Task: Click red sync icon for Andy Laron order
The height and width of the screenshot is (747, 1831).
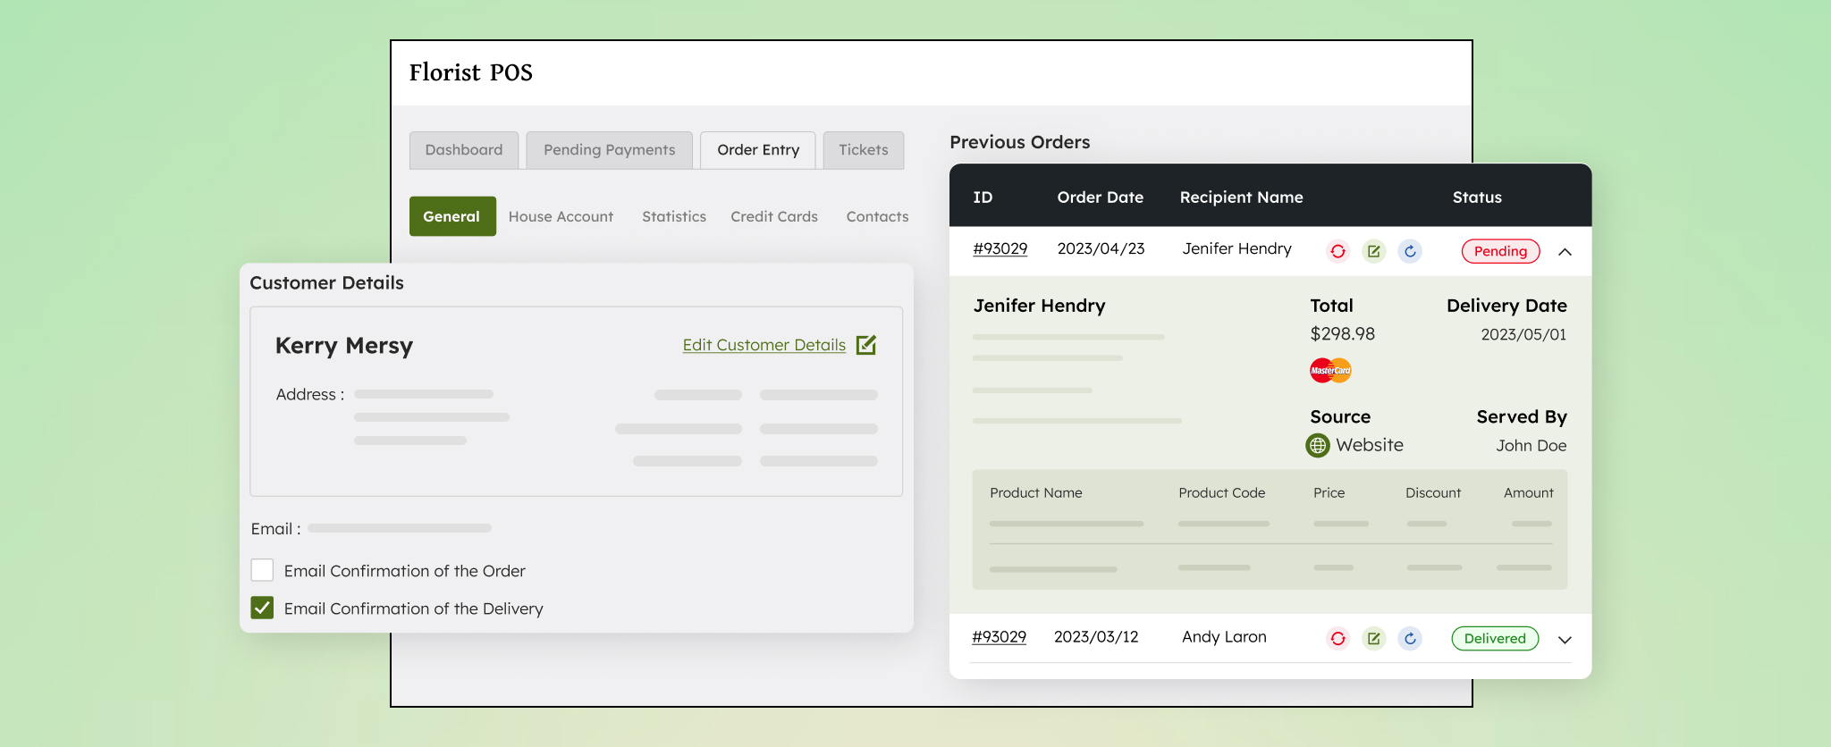Action: (1337, 638)
